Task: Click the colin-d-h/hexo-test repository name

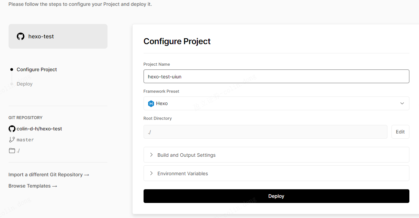Action: tap(39, 129)
